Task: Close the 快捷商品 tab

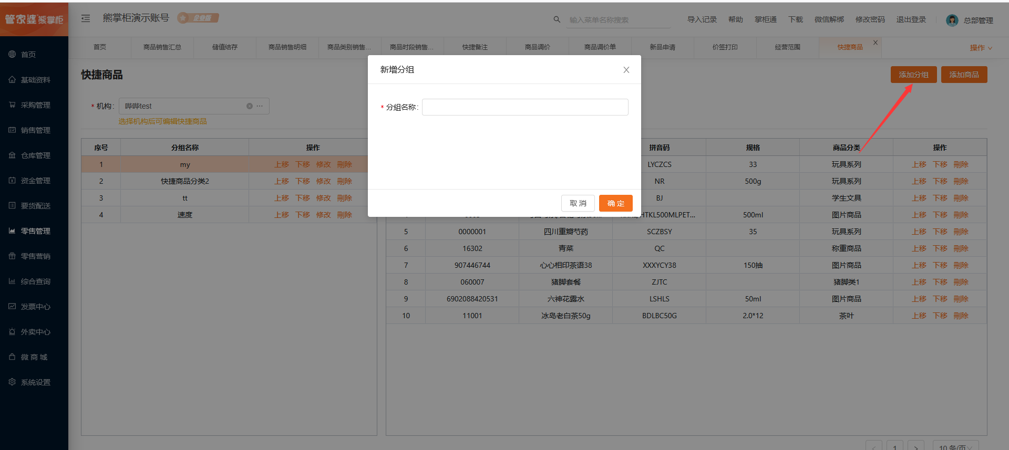Action: coord(876,43)
